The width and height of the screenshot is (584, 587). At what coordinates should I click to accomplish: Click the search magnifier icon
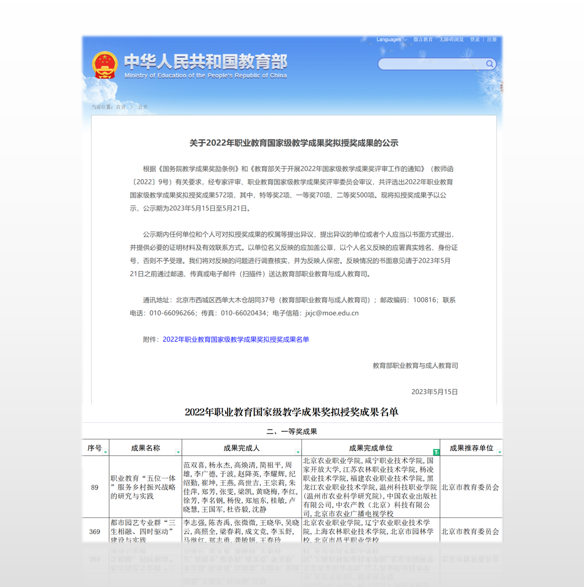(489, 64)
